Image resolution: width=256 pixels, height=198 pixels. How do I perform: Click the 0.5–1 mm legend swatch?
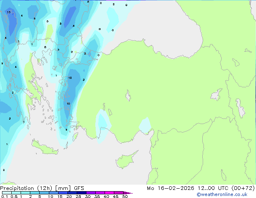pos(16,193)
